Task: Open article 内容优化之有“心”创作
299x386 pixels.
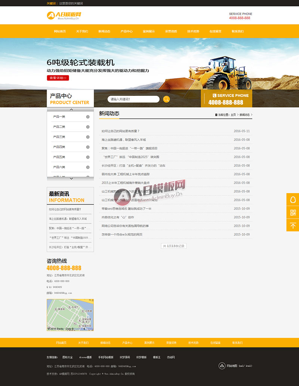Action: click(x=118, y=217)
